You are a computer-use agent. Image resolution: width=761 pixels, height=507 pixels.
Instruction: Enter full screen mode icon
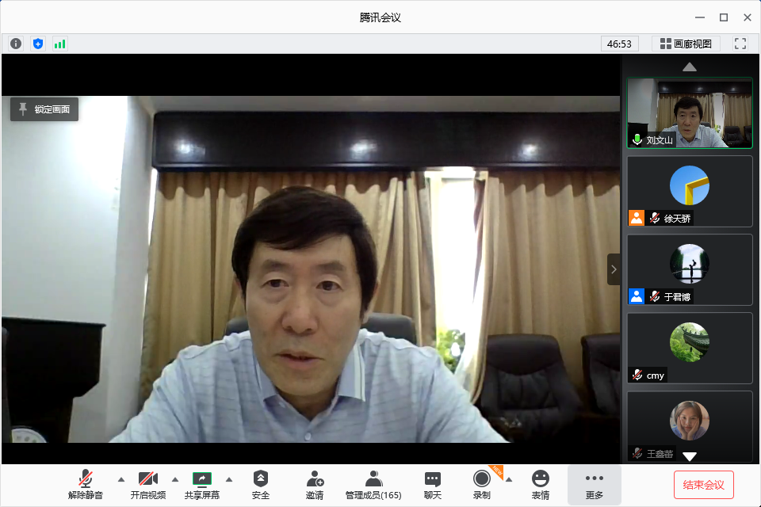pyautogui.click(x=740, y=44)
